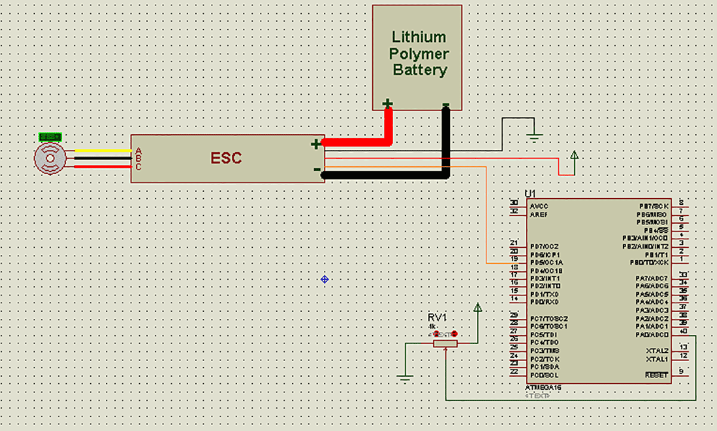Click the green RPM display above motor

tap(50, 137)
